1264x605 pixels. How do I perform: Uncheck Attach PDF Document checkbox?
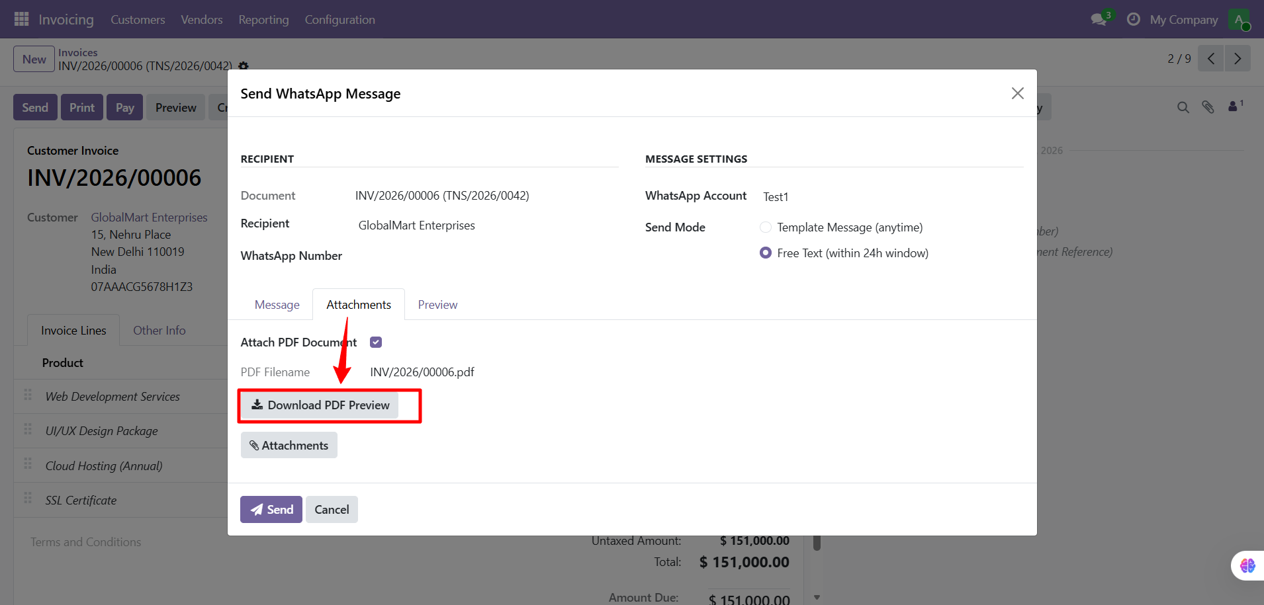(376, 343)
